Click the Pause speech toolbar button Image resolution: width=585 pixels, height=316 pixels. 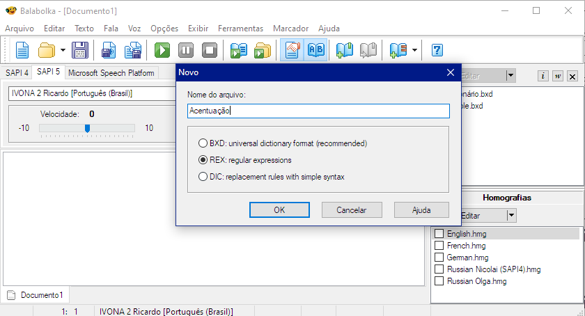(x=186, y=50)
